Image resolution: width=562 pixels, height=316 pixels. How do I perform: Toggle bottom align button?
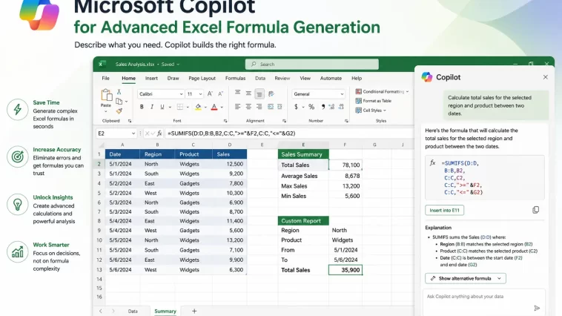pyautogui.click(x=259, y=94)
